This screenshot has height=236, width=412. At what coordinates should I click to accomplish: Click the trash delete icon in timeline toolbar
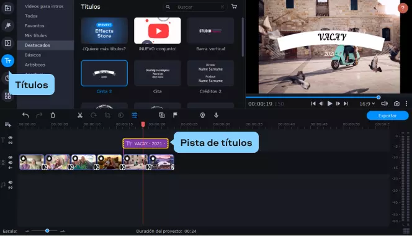point(53,116)
